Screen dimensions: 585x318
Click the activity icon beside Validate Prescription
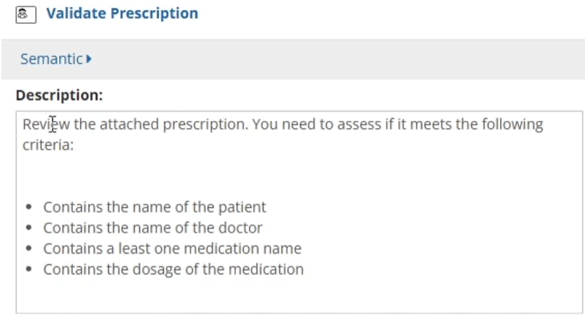pyautogui.click(x=26, y=14)
